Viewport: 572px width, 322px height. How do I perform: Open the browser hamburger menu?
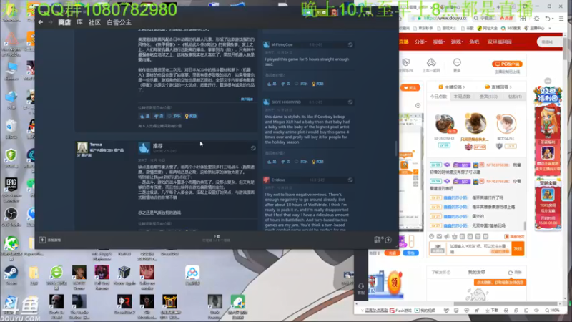click(561, 19)
